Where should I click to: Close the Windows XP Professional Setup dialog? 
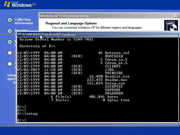pyautogui.click(x=177, y=16)
